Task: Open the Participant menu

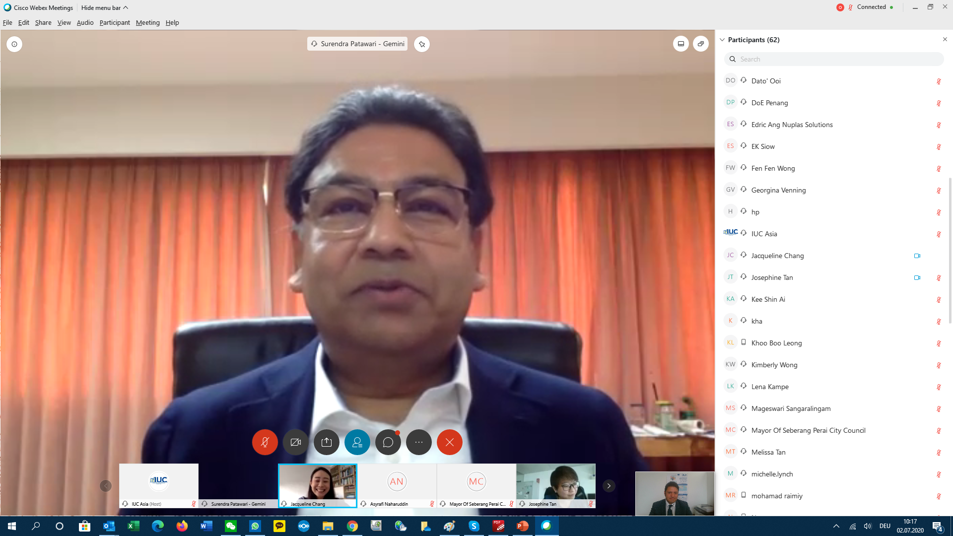Action: click(x=114, y=23)
